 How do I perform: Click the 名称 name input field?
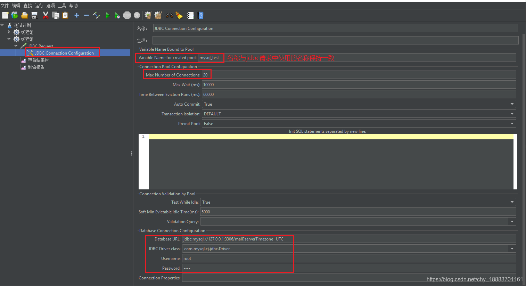pos(336,28)
